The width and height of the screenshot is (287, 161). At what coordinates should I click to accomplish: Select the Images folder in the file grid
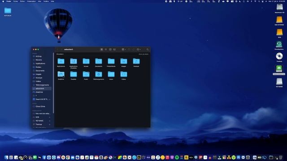click(124, 63)
